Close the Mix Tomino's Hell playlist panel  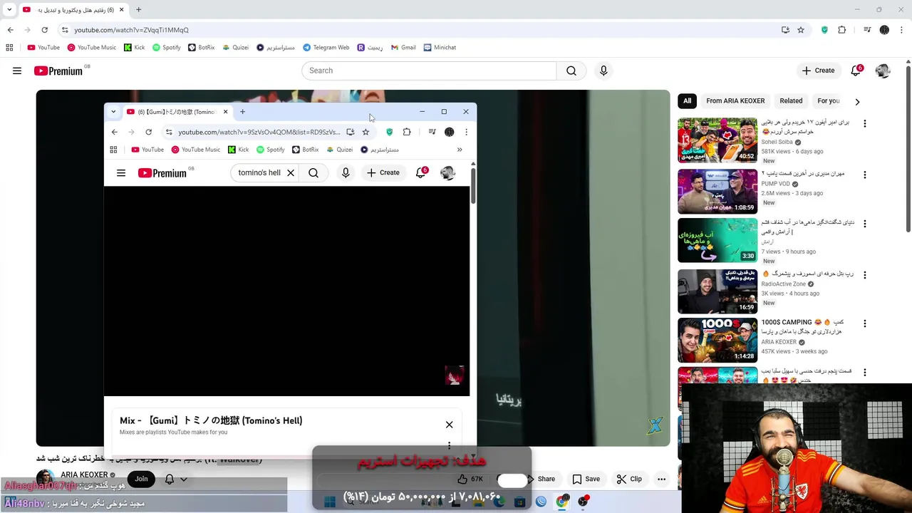(449, 425)
